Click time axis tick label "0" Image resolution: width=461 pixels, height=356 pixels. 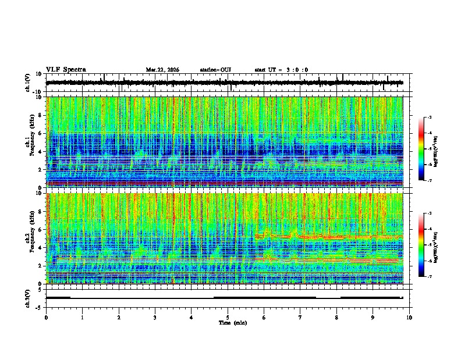pos(46,318)
